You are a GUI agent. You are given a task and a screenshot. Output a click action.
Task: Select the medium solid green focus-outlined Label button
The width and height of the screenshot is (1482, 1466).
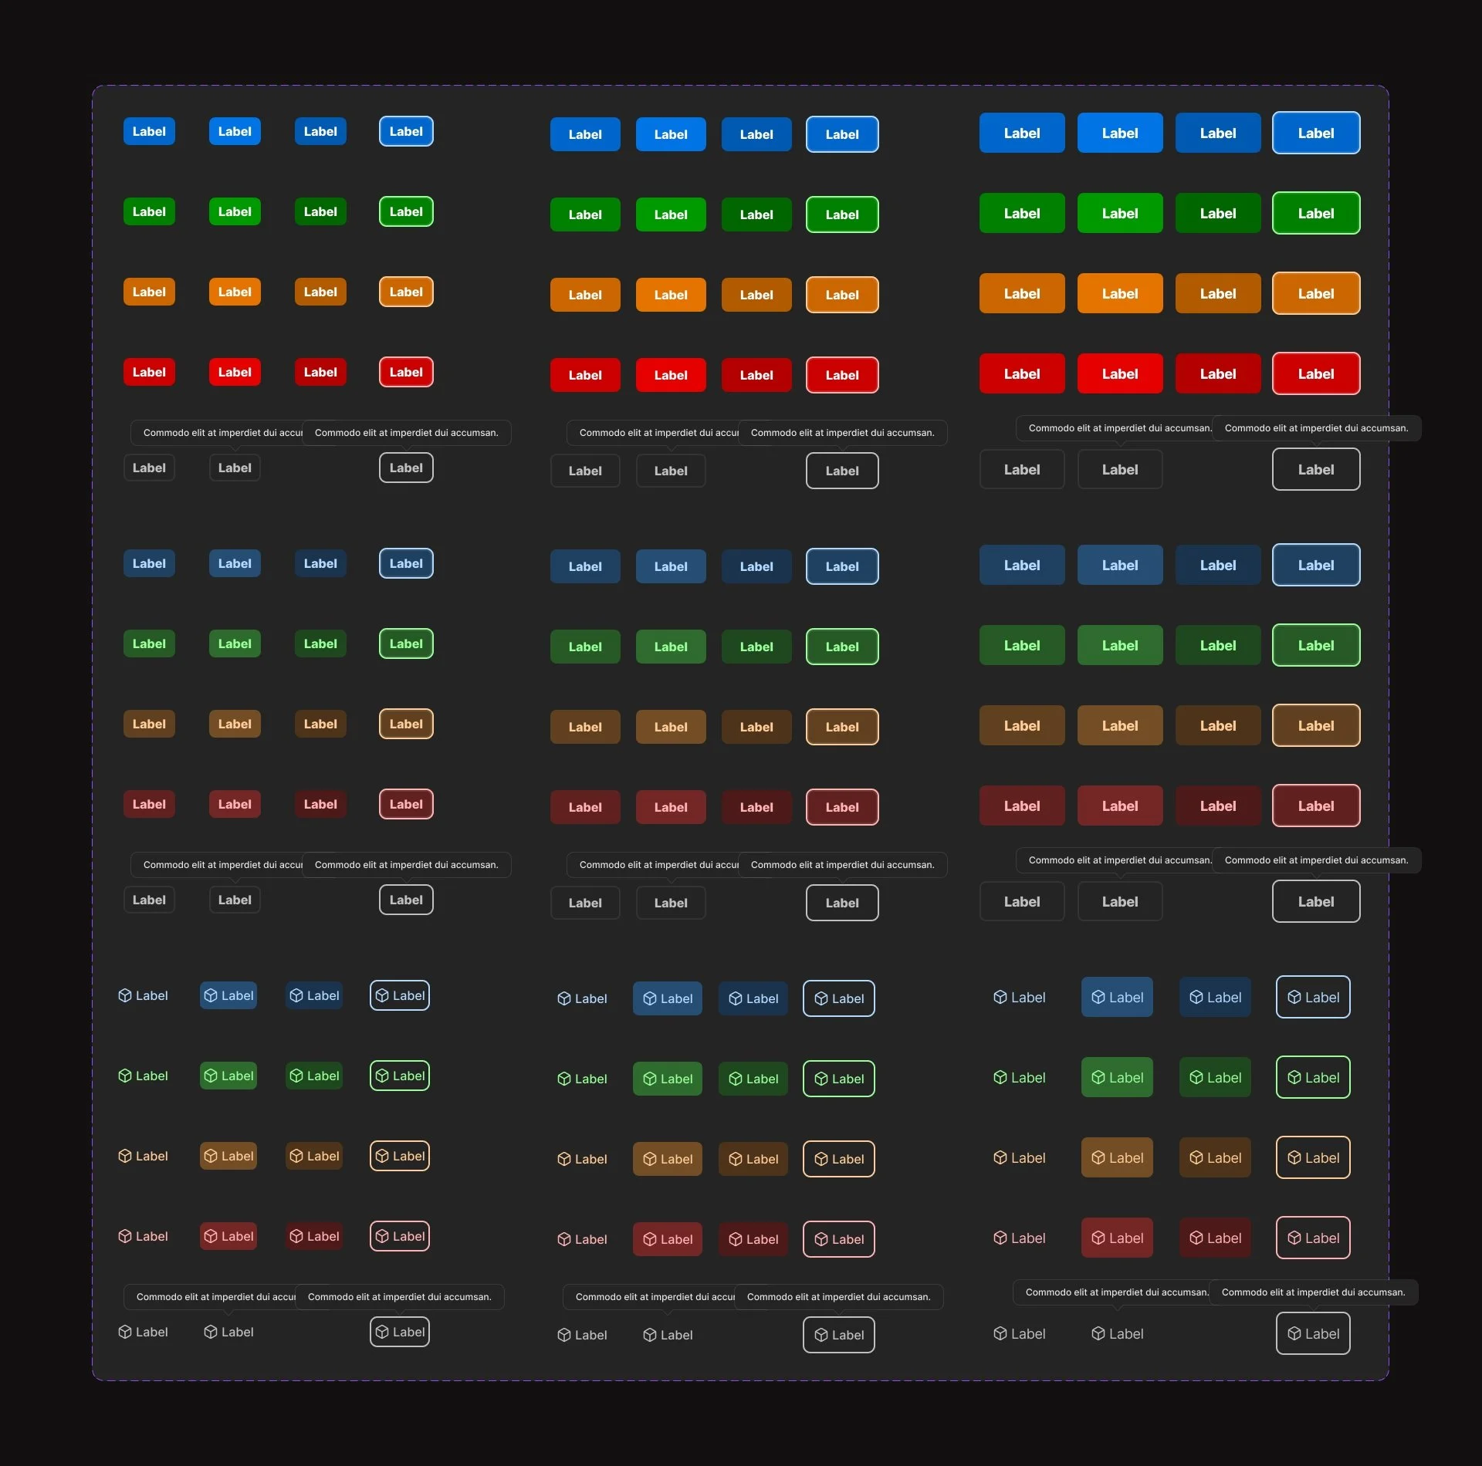842,214
